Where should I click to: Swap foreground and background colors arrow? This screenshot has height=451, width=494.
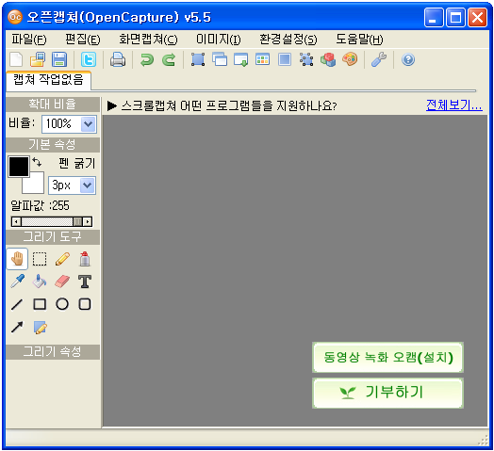click(x=37, y=162)
